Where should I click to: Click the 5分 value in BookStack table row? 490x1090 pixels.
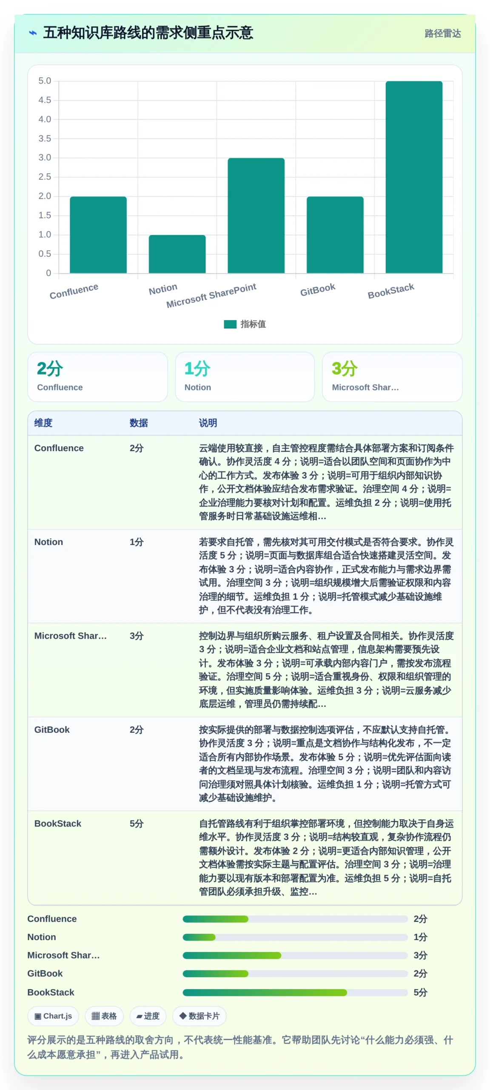pyautogui.click(x=137, y=823)
